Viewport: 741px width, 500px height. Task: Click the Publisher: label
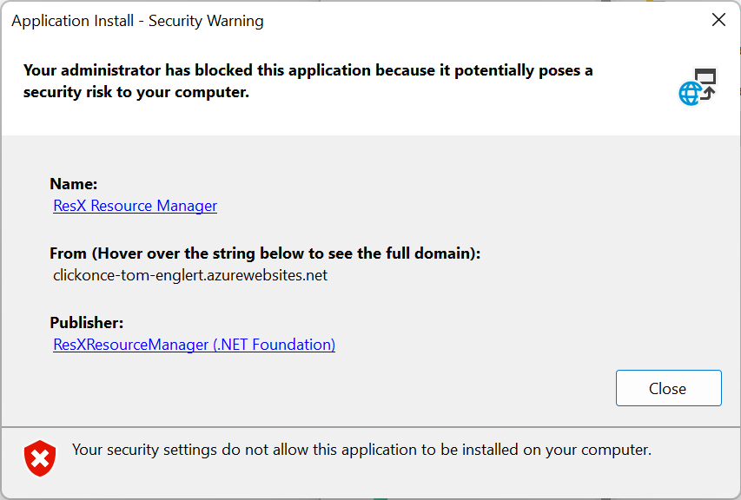[x=86, y=322]
